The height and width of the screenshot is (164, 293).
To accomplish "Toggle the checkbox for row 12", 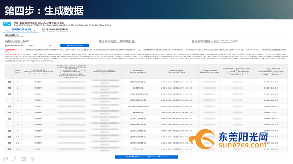I will 9,149.
